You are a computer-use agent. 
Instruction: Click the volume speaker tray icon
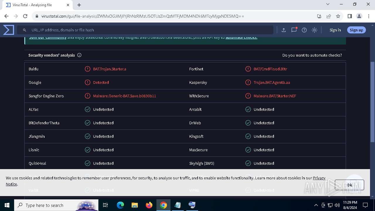[337, 205]
